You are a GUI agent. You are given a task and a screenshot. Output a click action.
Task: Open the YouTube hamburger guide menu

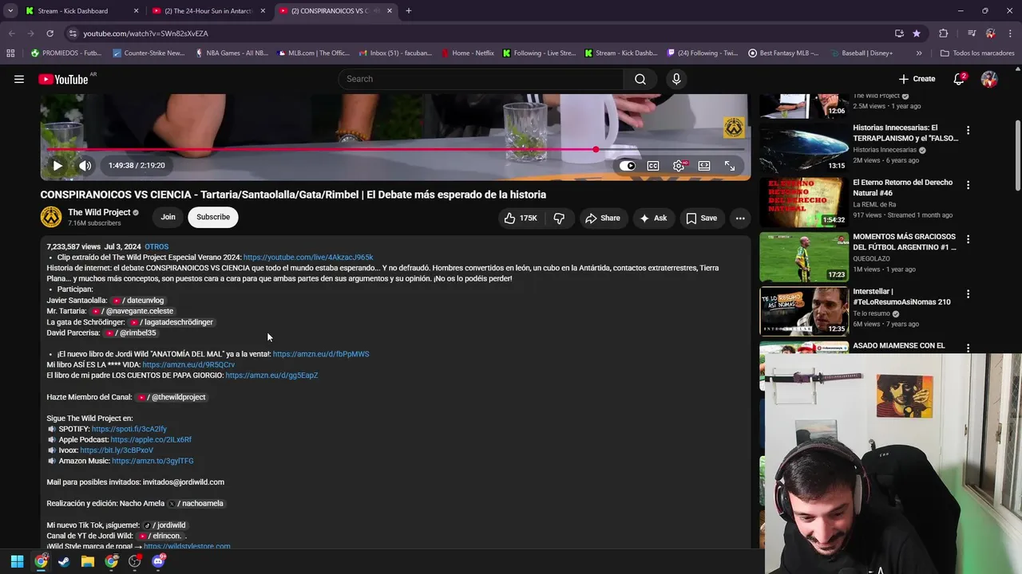(18, 79)
